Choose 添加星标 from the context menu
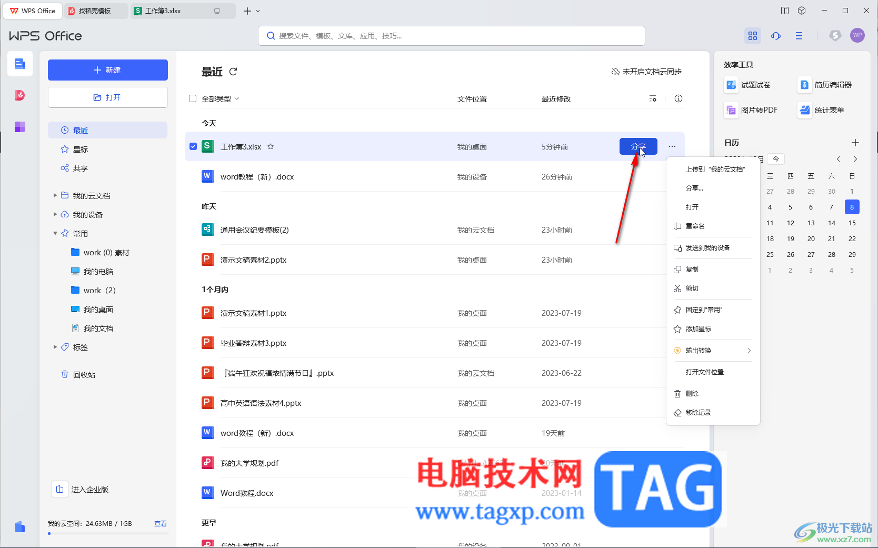878x548 pixels. pyautogui.click(x=713, y=329)
